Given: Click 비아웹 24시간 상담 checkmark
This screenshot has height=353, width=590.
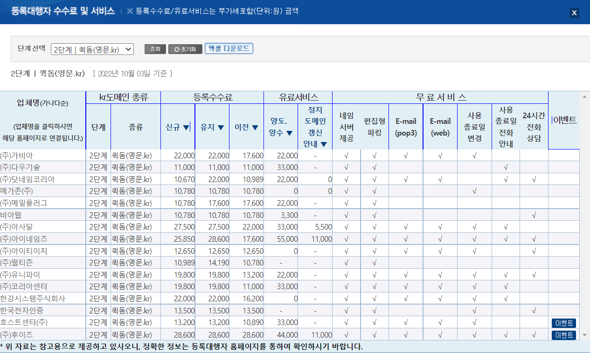Looking at the screenshot, I should click(x=534, y=215).
